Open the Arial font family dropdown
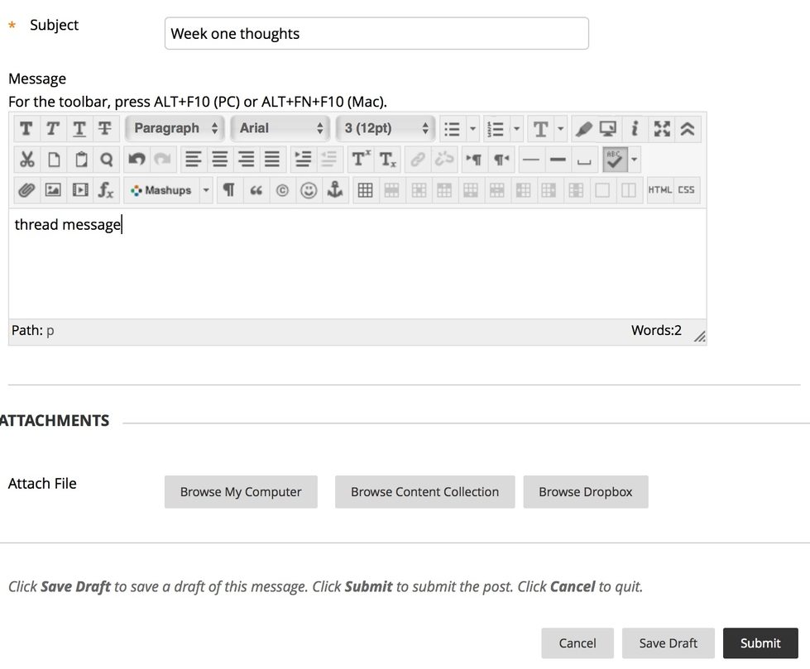Image resolution: width=810 pixels, height=669 pixels. pyautogui.click(x=281, y=129)
